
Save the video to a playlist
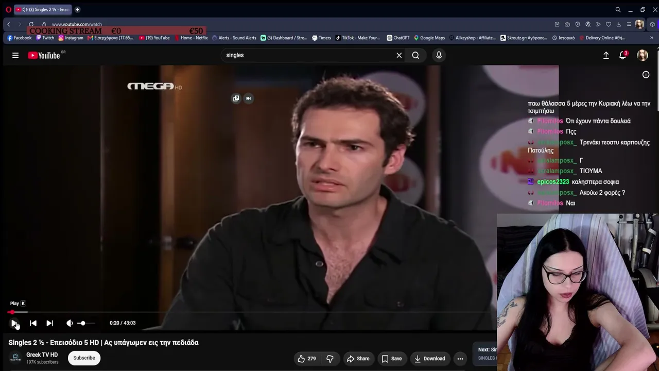click(x=391, y=359)
